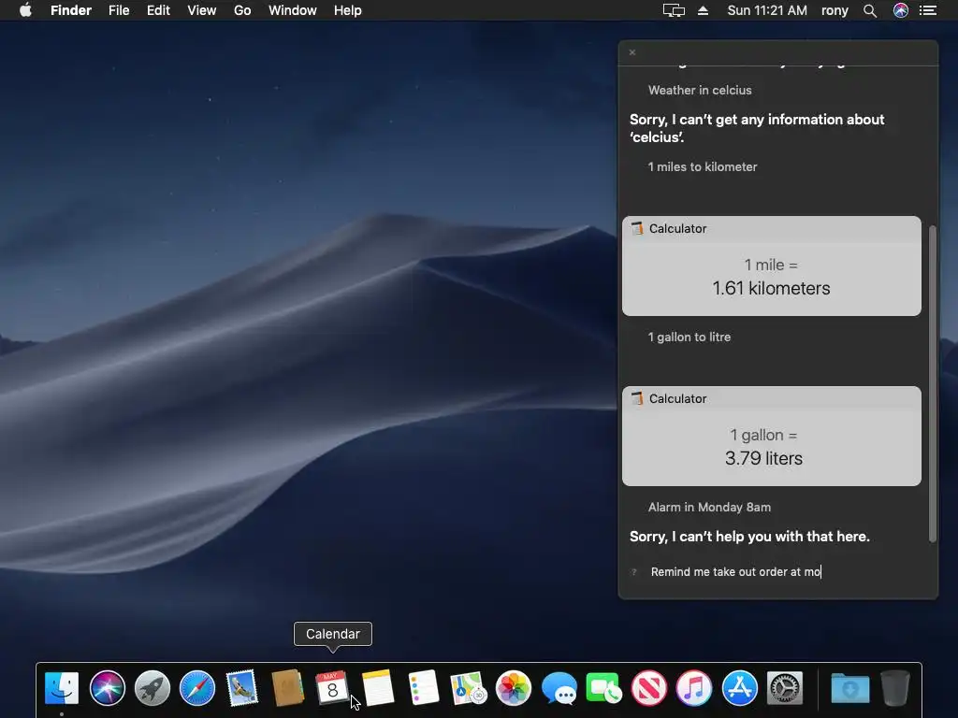This screenshot has width=958, height=718.
Task: Open Maps icon in Dock
Action: tap(468, 688)
